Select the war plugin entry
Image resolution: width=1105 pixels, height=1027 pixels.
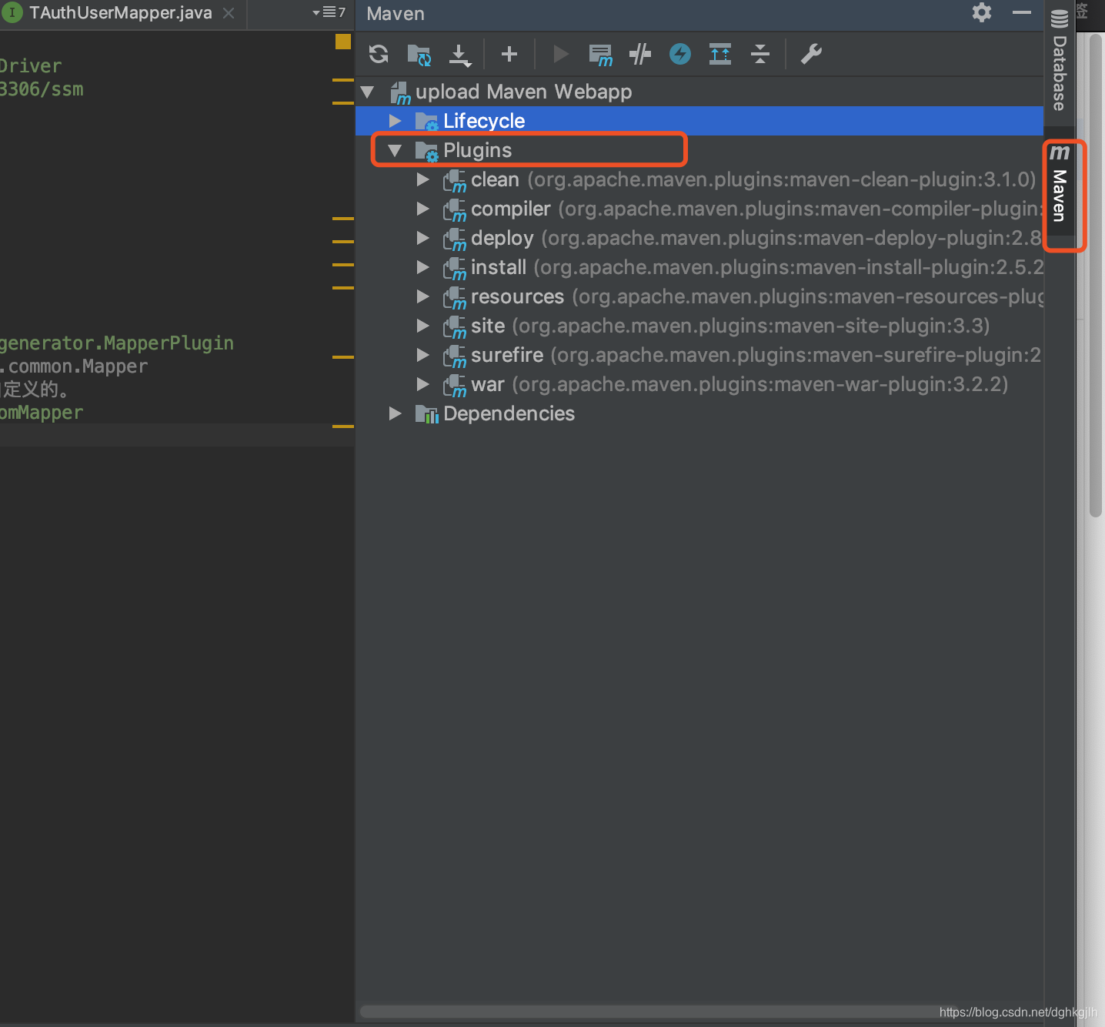pyautogui.click(x=699, y=384)
